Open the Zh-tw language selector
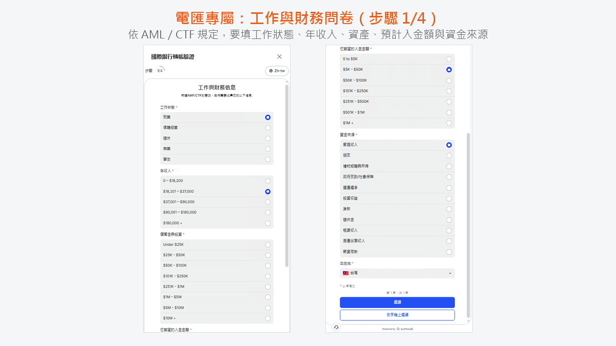 [x=277, y=71]
